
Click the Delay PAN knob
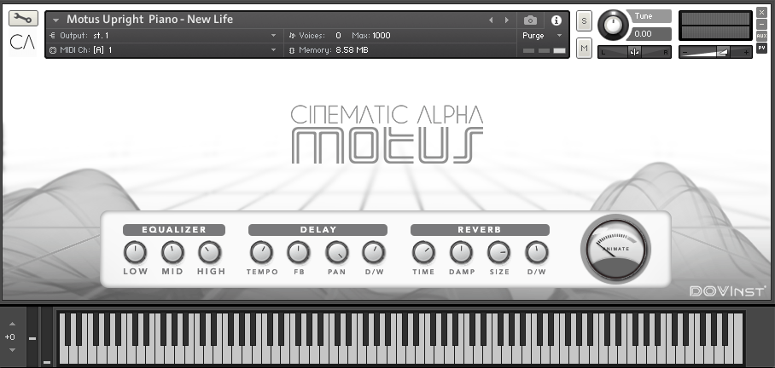click(336, 252)
